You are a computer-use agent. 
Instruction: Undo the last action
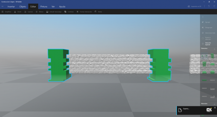[209, 6]
